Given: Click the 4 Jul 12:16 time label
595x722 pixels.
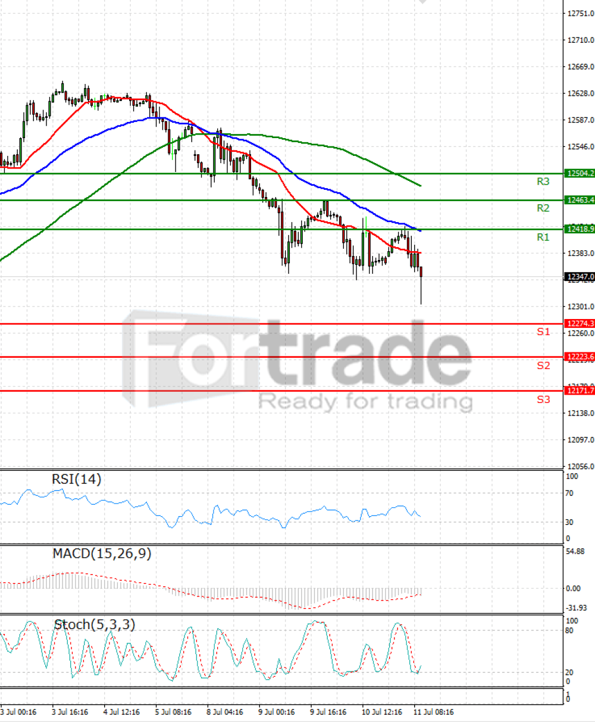Looking at the screenshot, I should click(x=121, y=712).
